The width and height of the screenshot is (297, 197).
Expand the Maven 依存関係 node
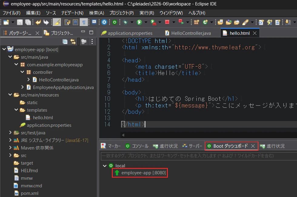pyautogui.click(x=10, y=148)
